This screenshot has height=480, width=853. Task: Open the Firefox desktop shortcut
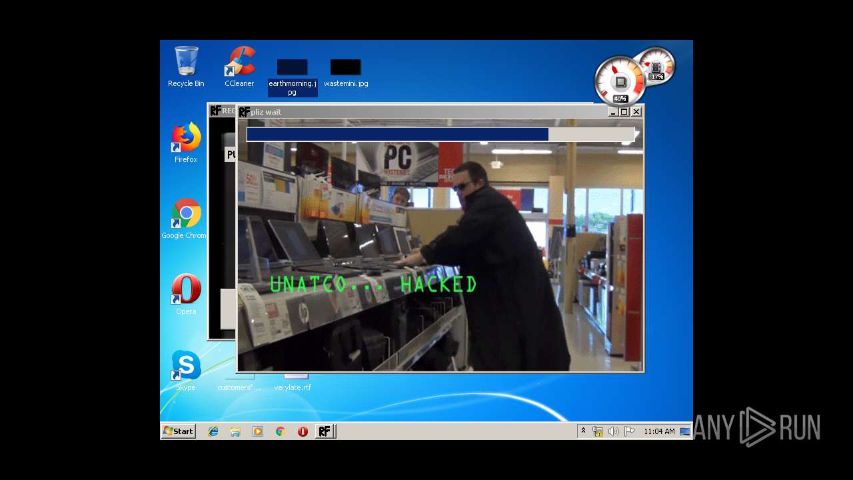pyautogui.click(x=186, y=142)
